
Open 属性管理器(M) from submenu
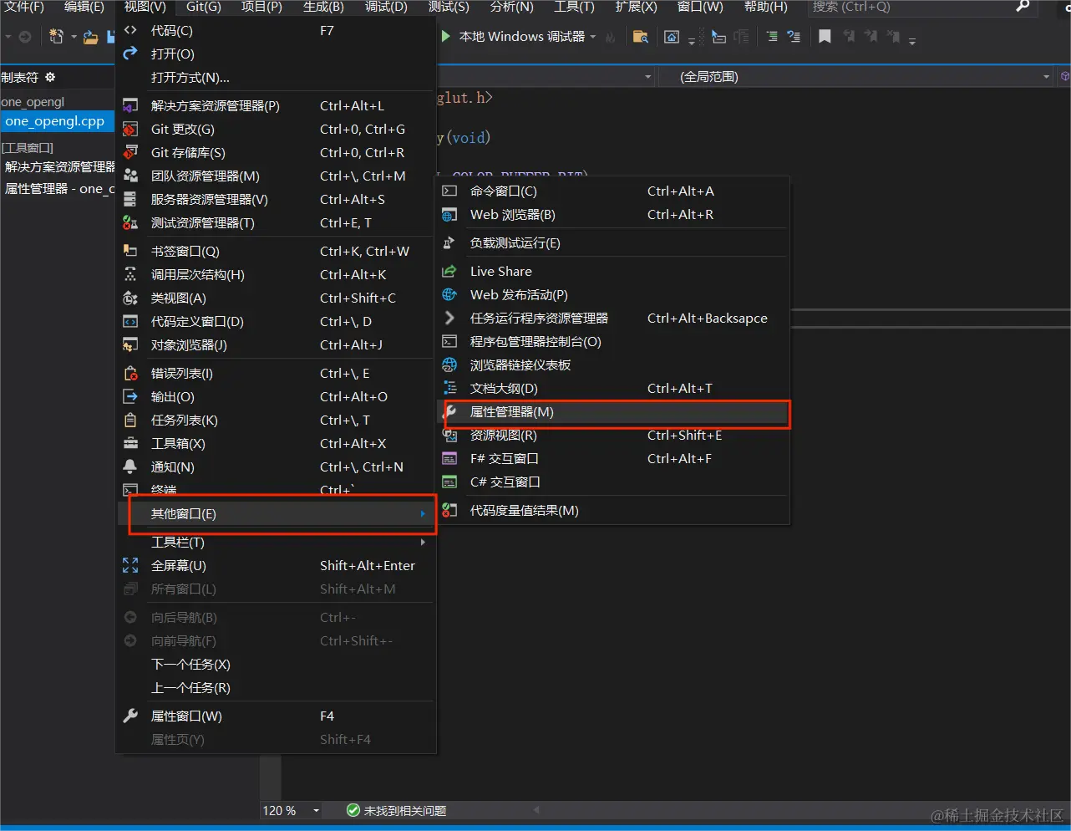tap(614, 412)
